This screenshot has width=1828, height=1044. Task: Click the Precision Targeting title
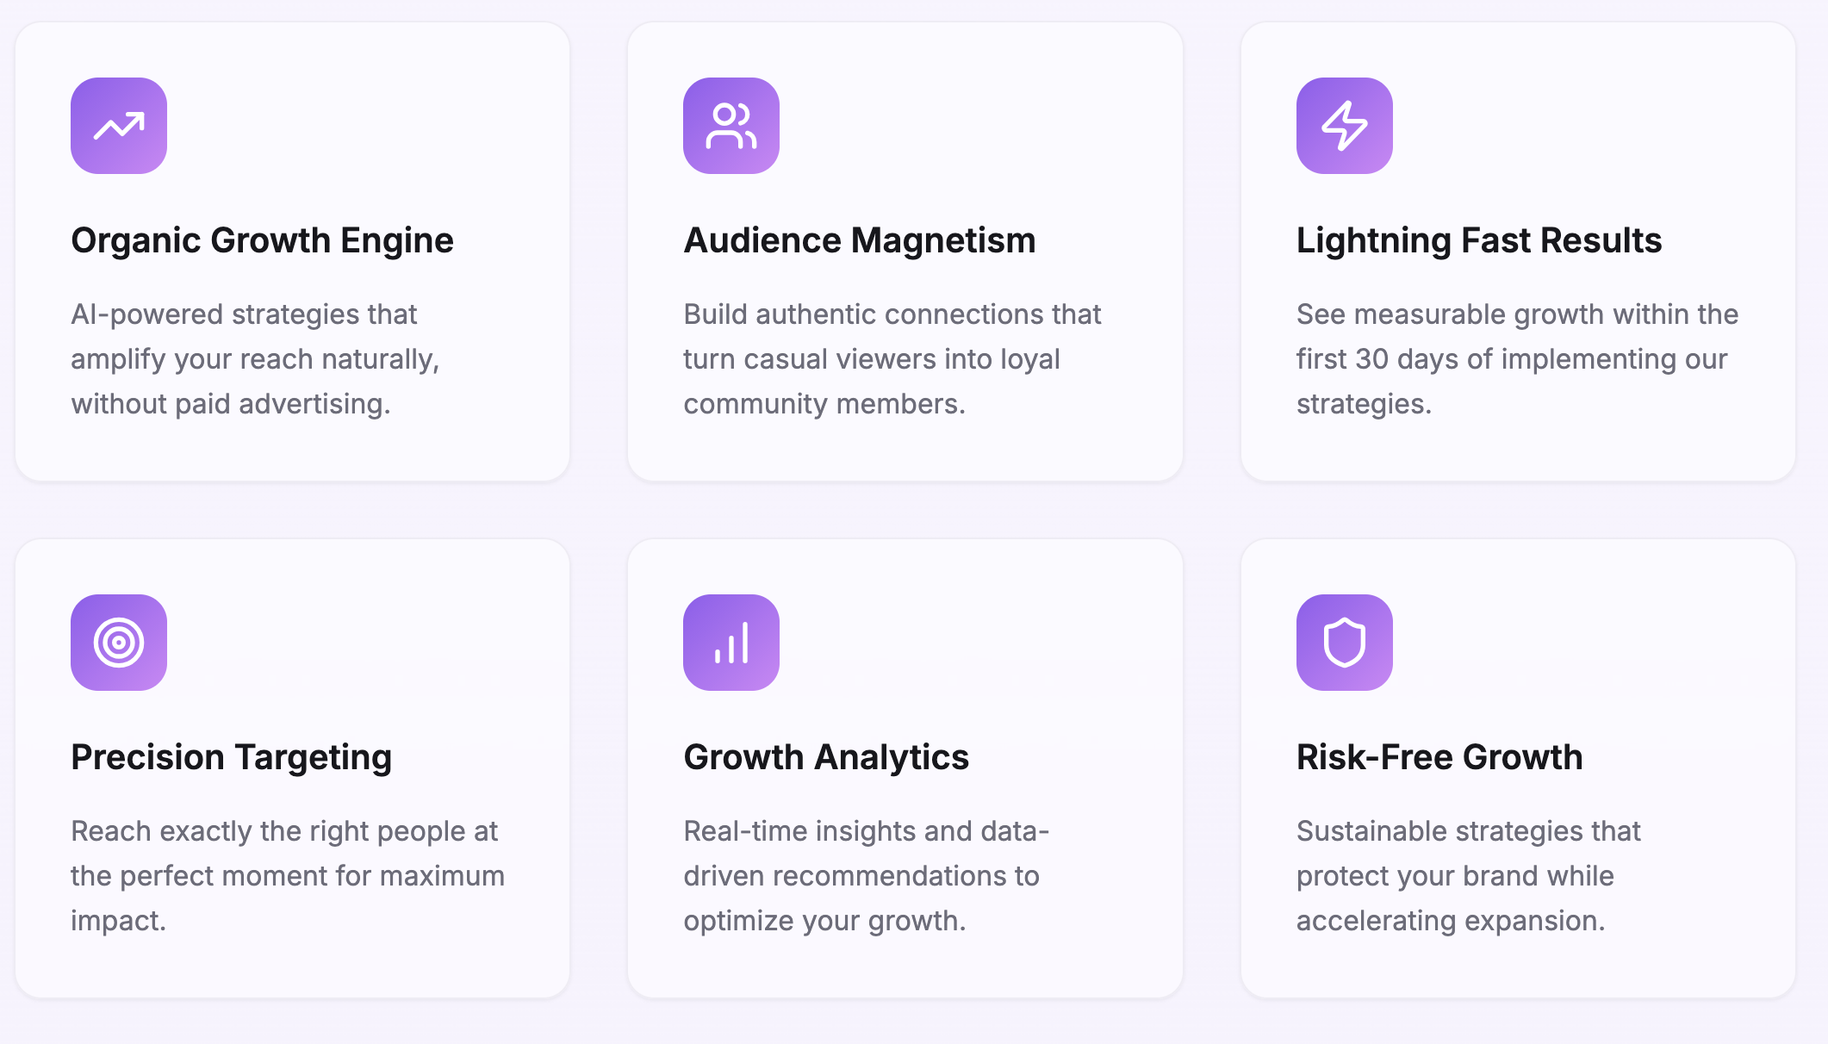[x=231, y=757]
